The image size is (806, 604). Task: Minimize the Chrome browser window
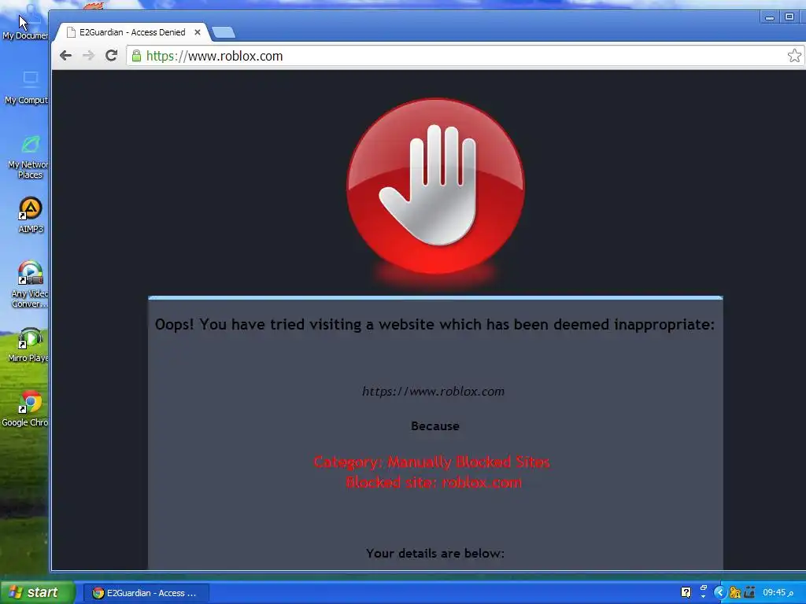click(770, 17)
